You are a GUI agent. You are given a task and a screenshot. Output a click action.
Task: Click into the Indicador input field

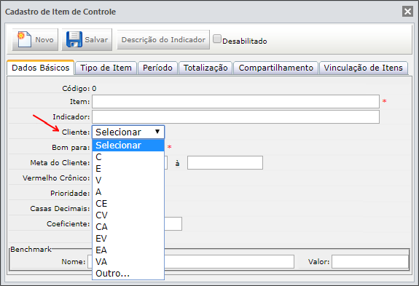235,117
